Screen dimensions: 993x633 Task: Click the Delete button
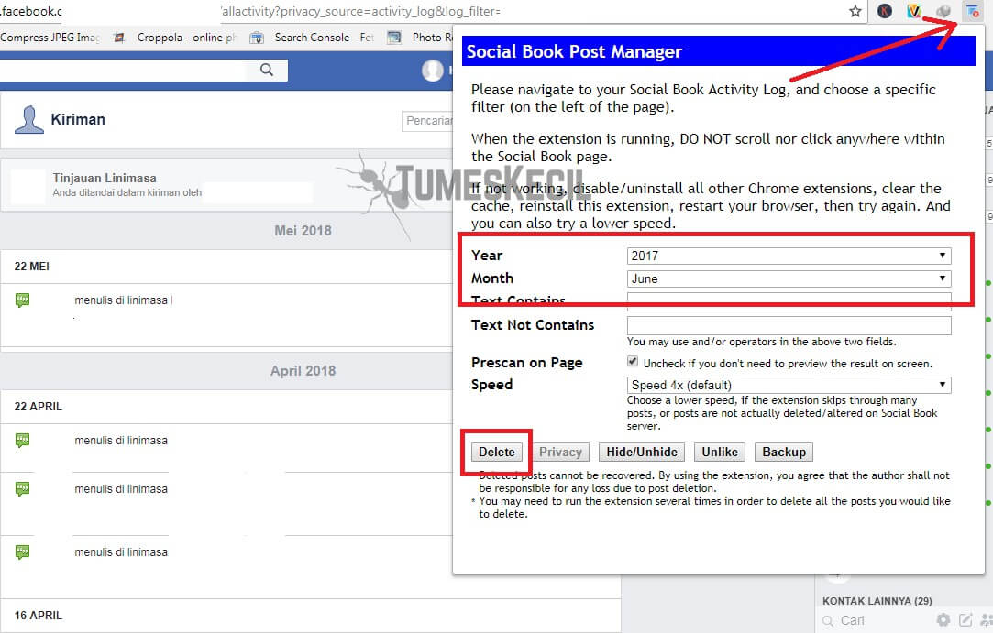point(497,452)
